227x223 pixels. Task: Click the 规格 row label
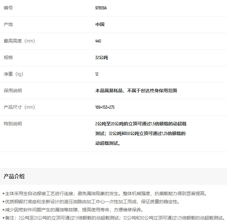8,57
